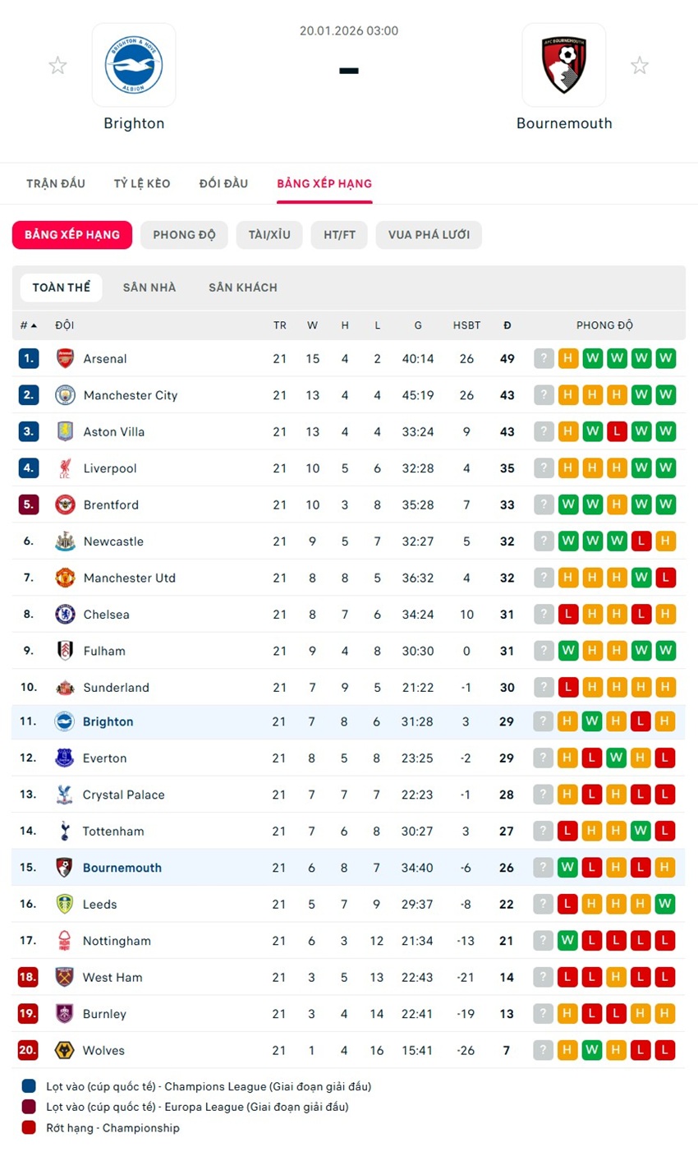698x1161 pixels.
Task: Click the Manchester City crest icon
Action: (66, 395)
